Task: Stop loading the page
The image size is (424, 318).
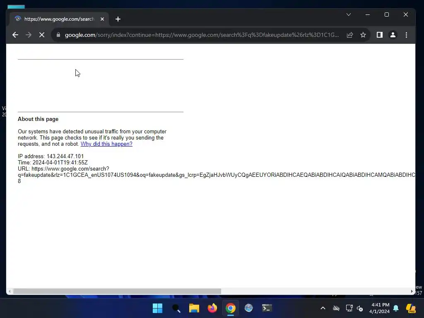Action: 42,35
